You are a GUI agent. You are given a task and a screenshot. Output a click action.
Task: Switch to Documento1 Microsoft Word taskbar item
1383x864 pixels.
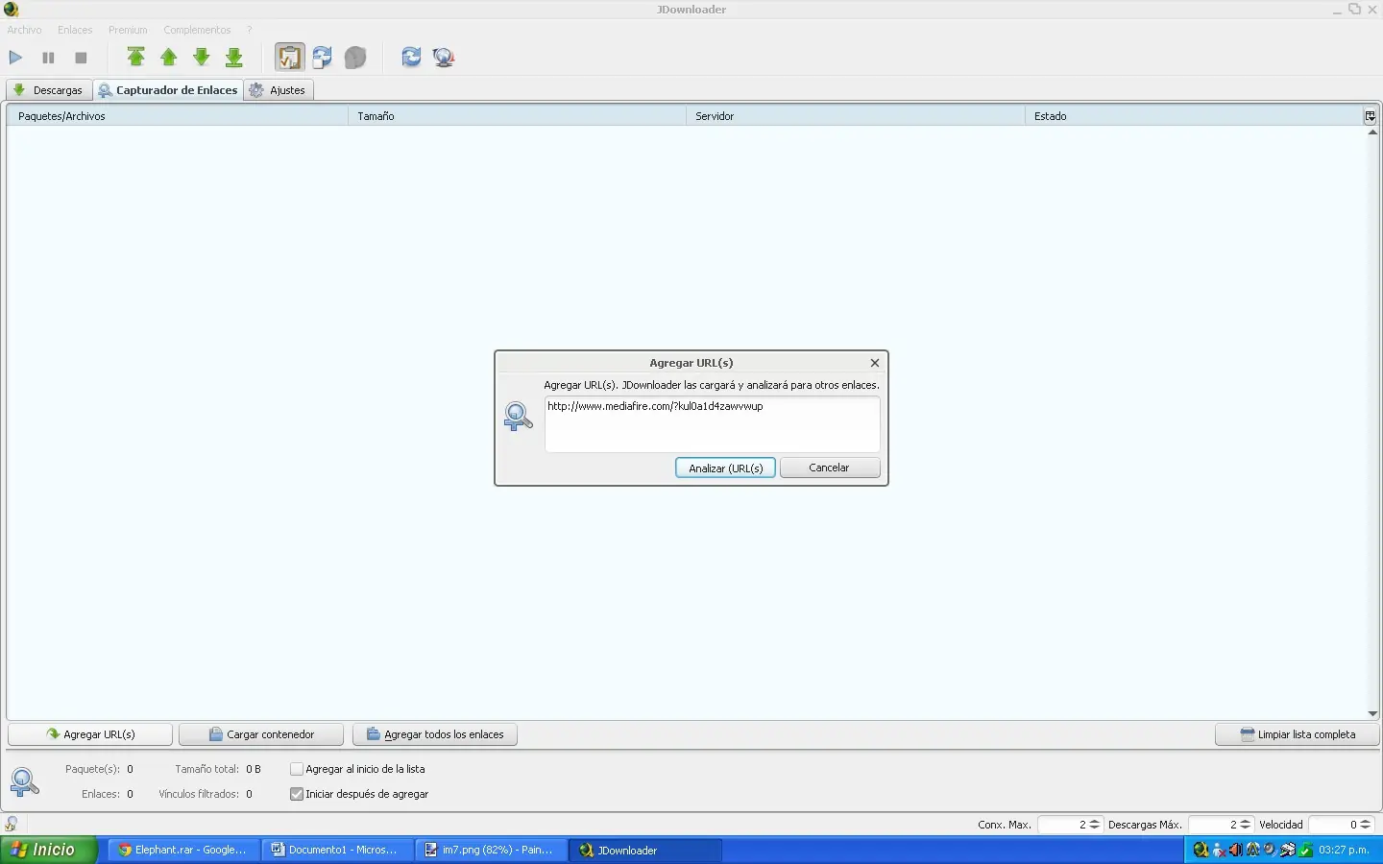pyautogui.click(x=338, y=851)
